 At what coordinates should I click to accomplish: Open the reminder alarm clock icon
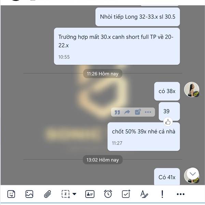click(108, 194)
